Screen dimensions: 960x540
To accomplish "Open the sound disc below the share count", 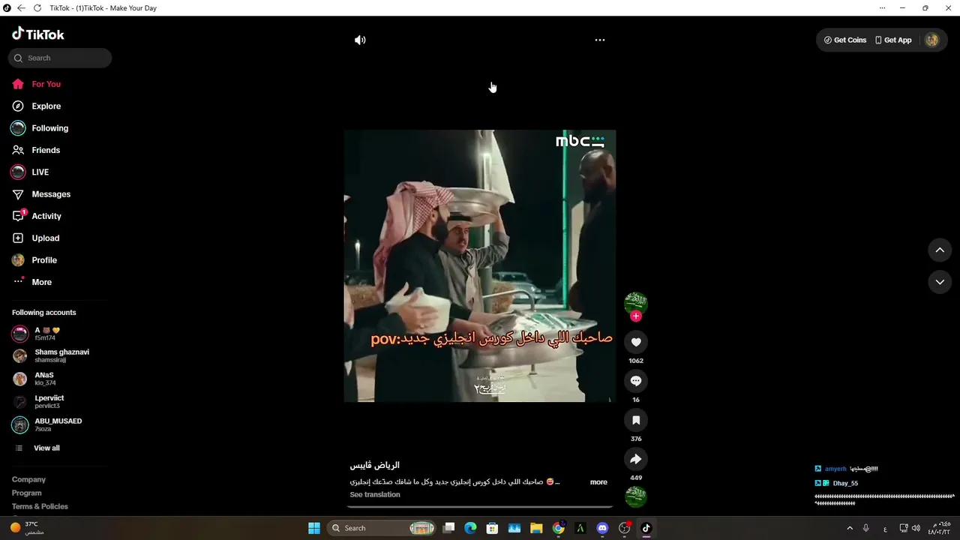I will pos(636,496).
